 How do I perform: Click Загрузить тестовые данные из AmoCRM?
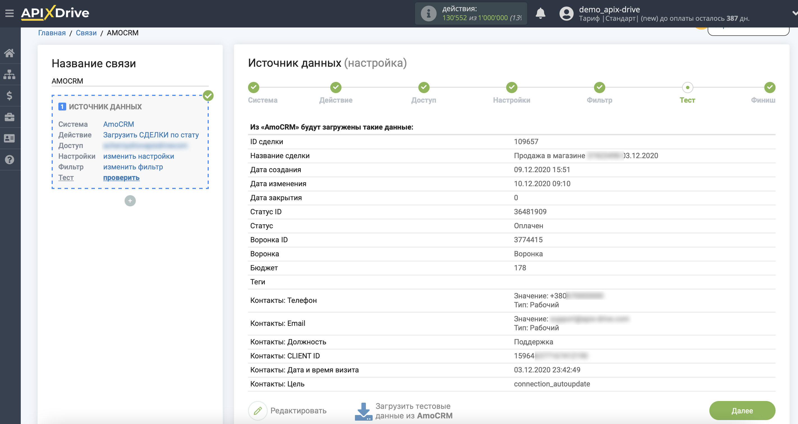click(404, 411)
